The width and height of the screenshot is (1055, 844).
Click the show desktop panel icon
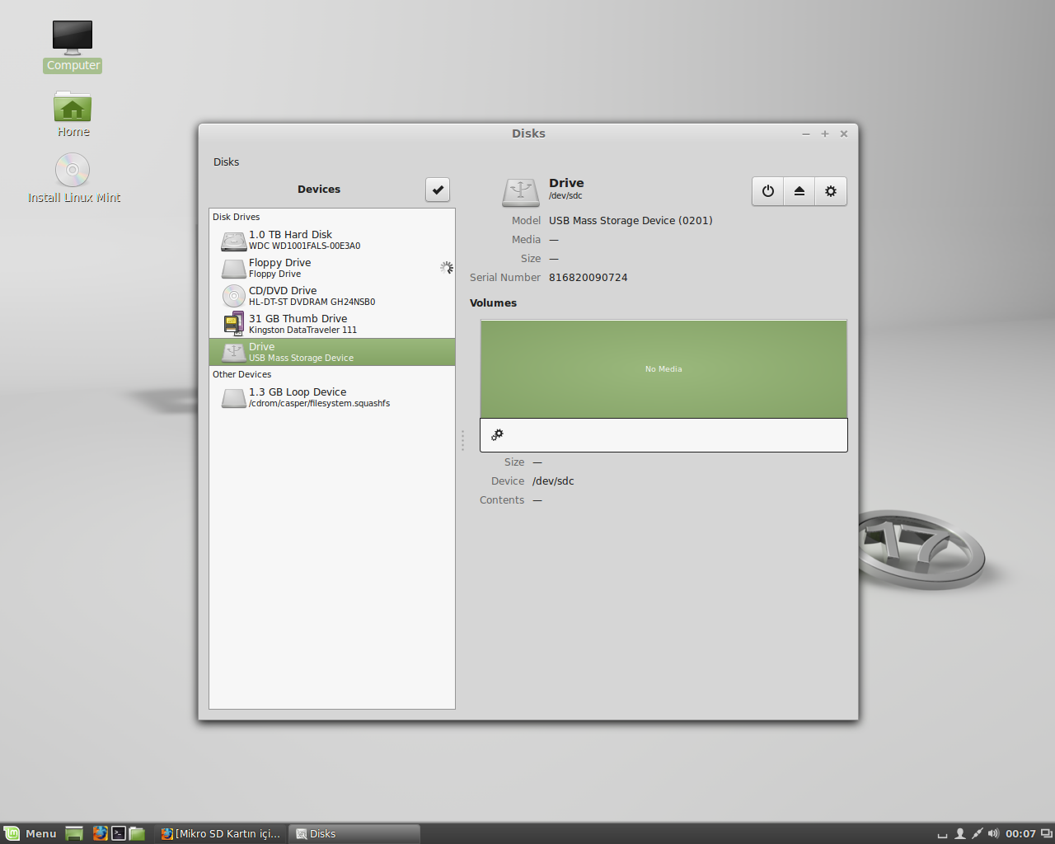pos(74,833)
